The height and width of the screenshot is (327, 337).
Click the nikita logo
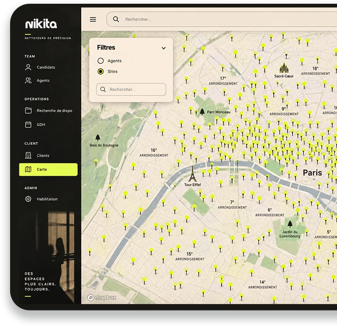click(x=41, y=23)
